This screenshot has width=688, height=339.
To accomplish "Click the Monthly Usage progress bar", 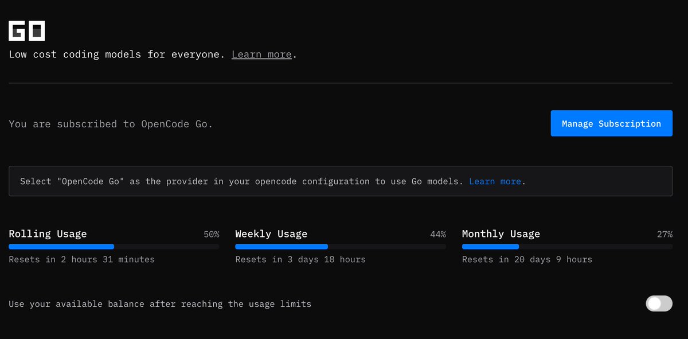I will click(567, 247).
